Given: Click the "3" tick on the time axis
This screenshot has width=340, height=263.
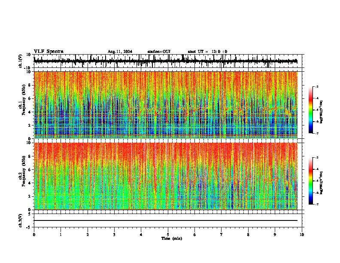Looking at the screenshot, I should tap(114, 235).
